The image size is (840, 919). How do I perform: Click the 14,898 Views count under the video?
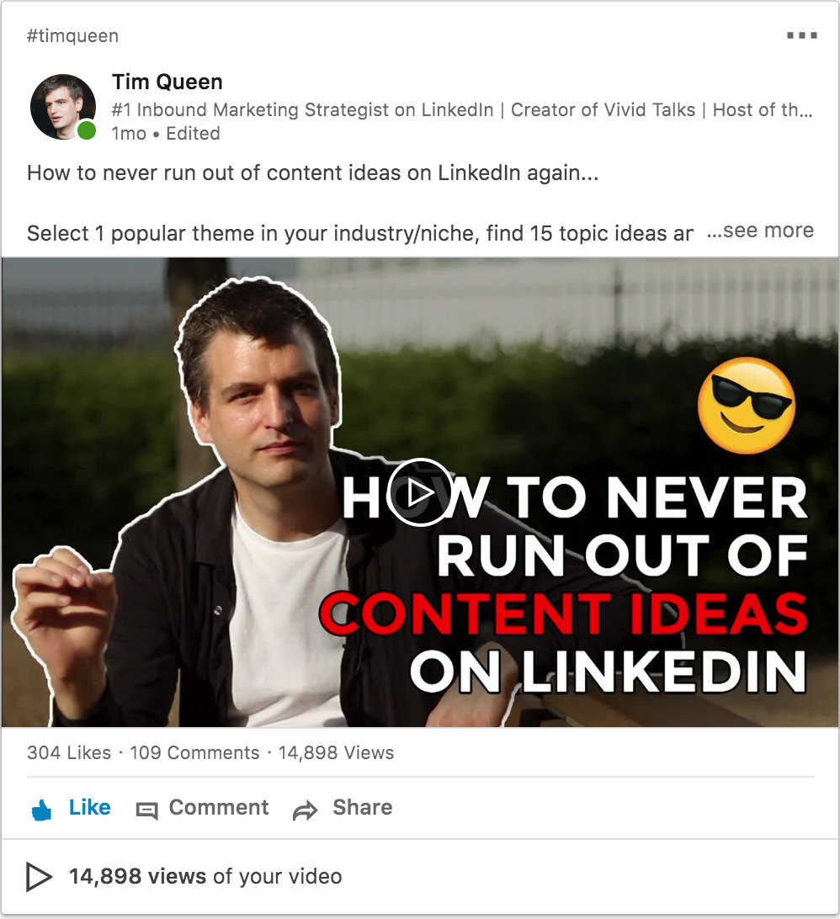click(x=336, y=752)
